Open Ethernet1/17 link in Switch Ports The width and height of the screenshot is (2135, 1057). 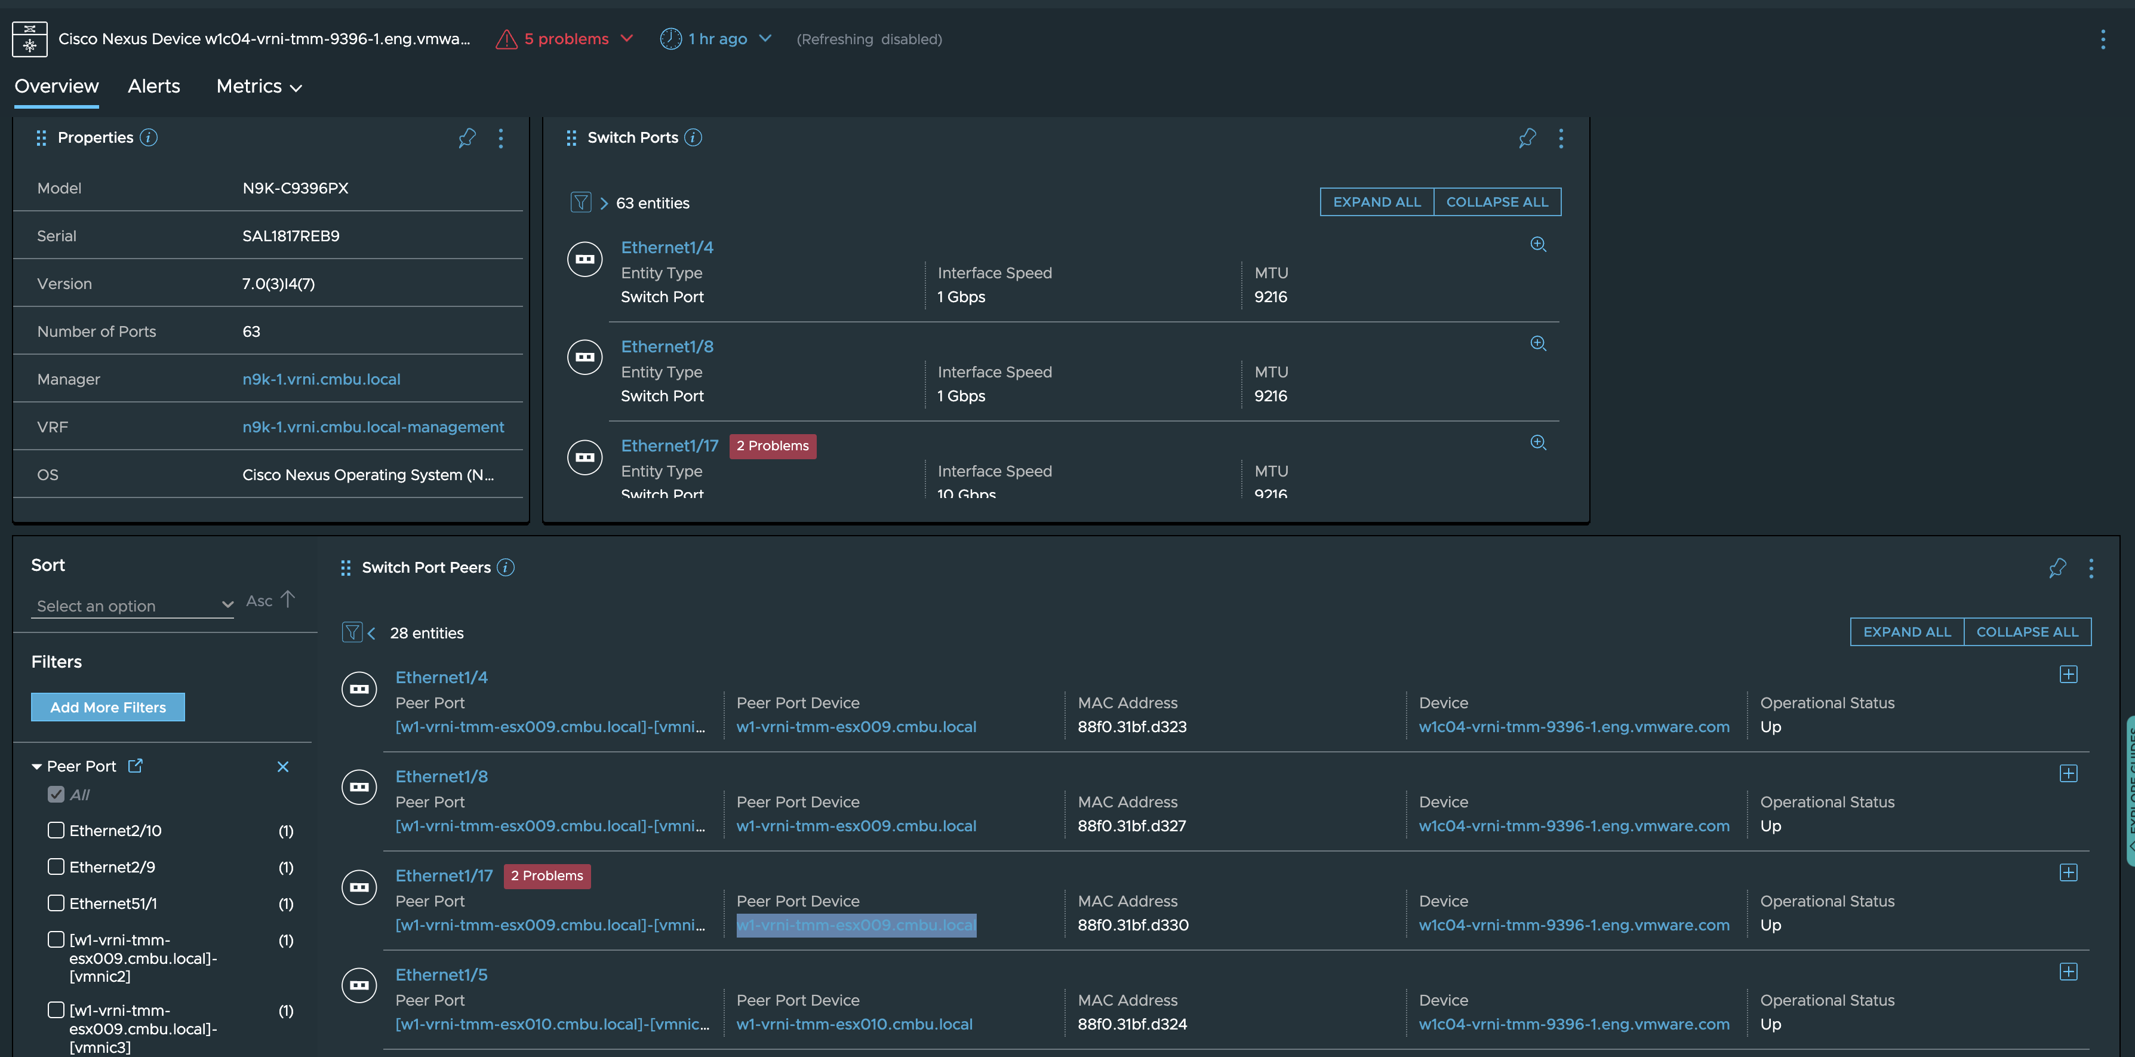(x=670, y=446)
